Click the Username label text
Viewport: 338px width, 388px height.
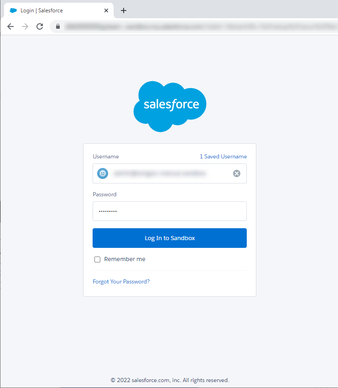106,157
